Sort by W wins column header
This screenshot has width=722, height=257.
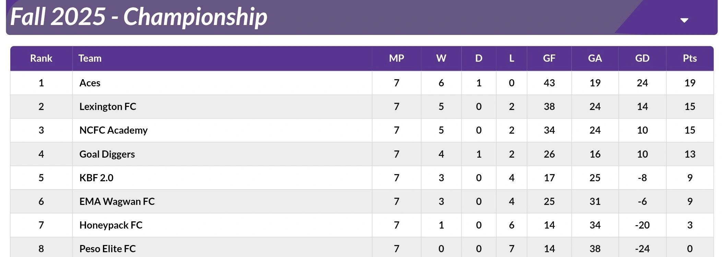pyautogui.click(x=441, y=58)
